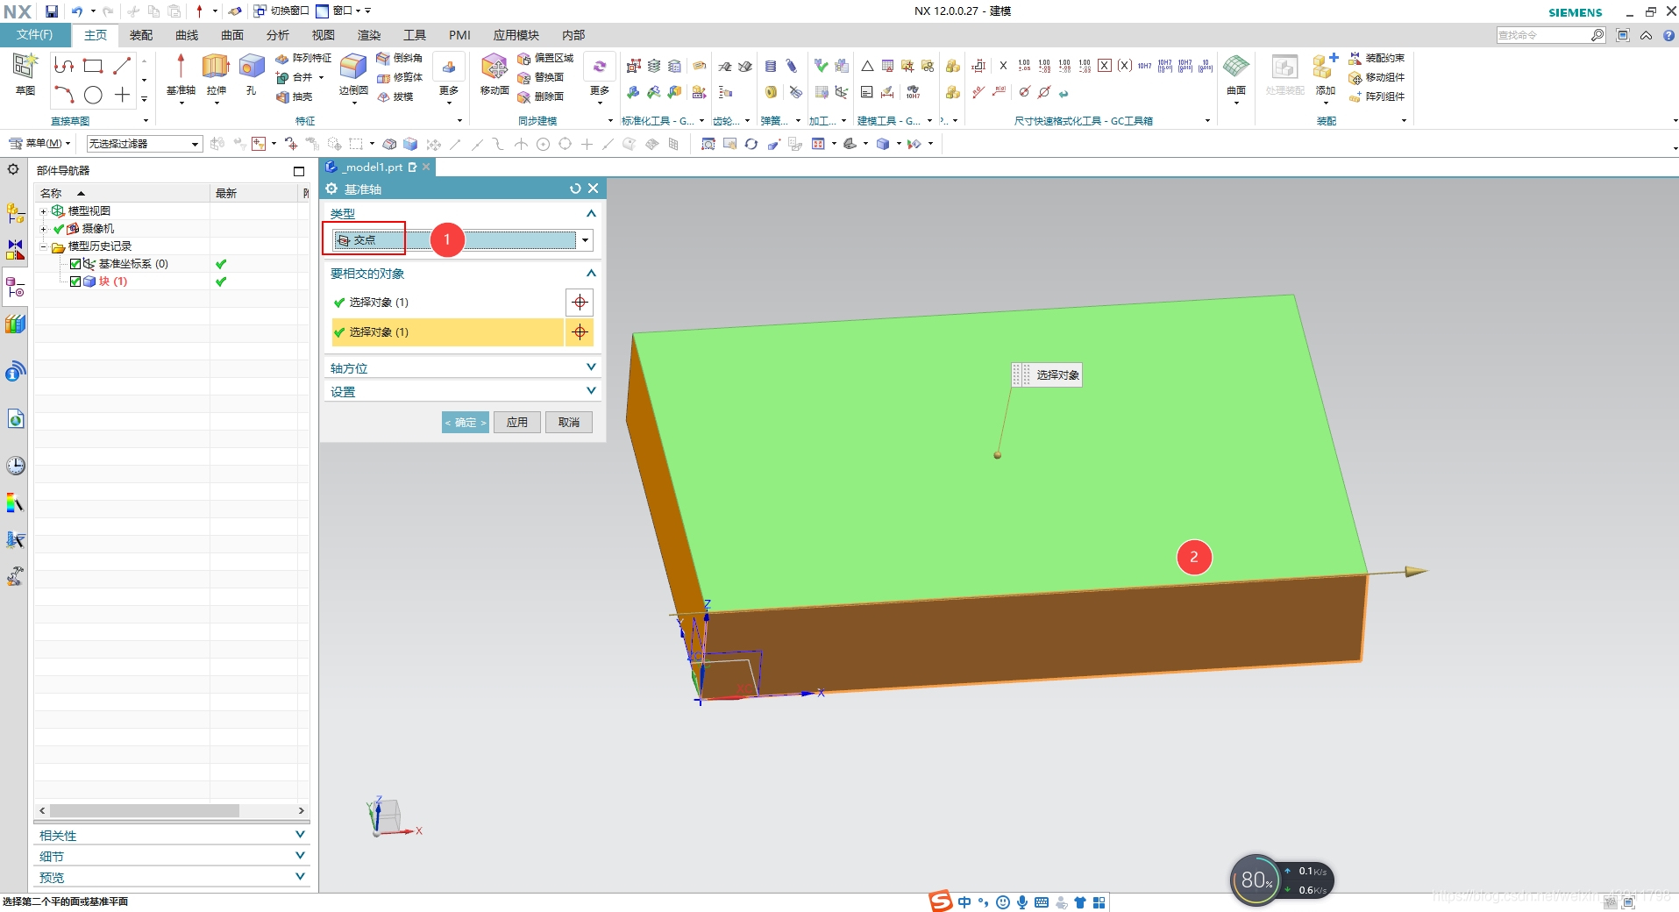Click the Edge Blend (边倒圆) tool
This screenshot has height=912, width=1679.
(x=353, y=74)
